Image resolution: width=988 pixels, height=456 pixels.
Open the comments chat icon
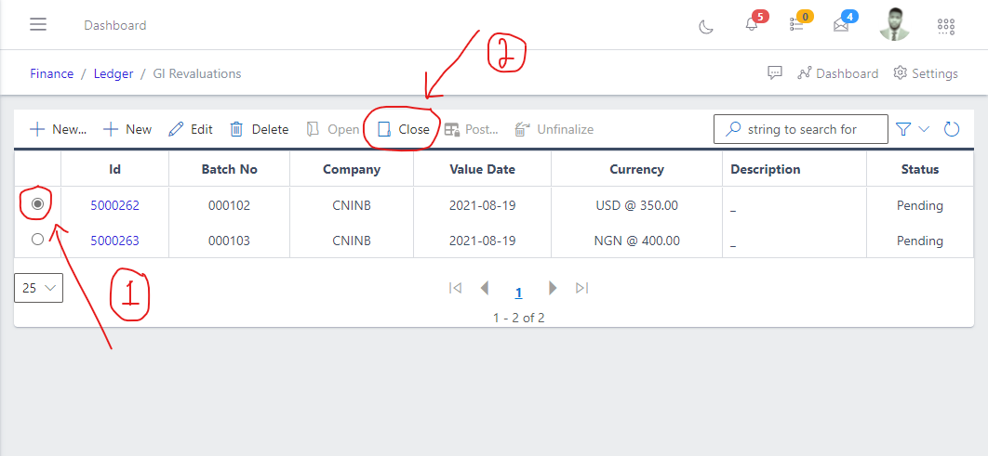click(774, 73)
